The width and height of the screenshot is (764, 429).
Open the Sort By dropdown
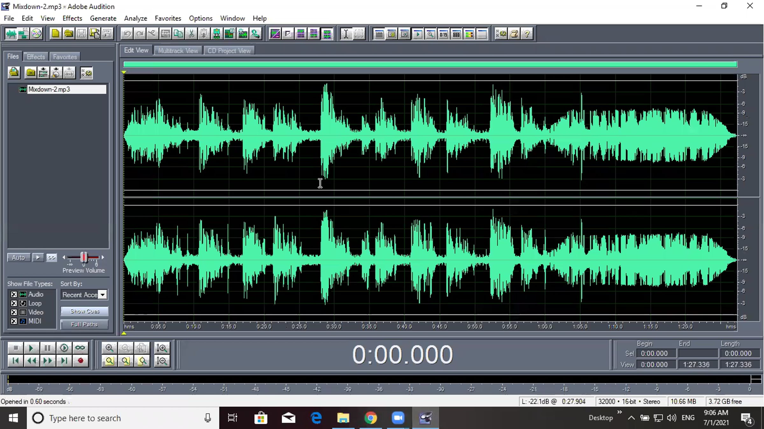tap(102, 295)
